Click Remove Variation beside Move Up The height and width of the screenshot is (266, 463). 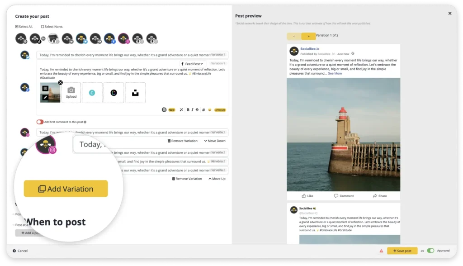(187, 179)
